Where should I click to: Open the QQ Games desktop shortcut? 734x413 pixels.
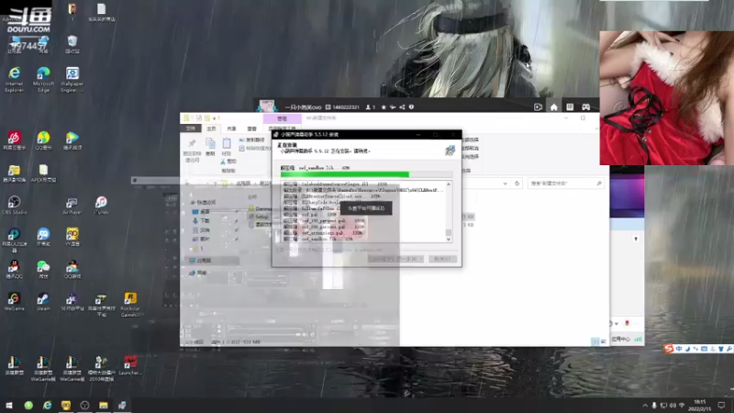pyautogui.click(x=72, y=269)
